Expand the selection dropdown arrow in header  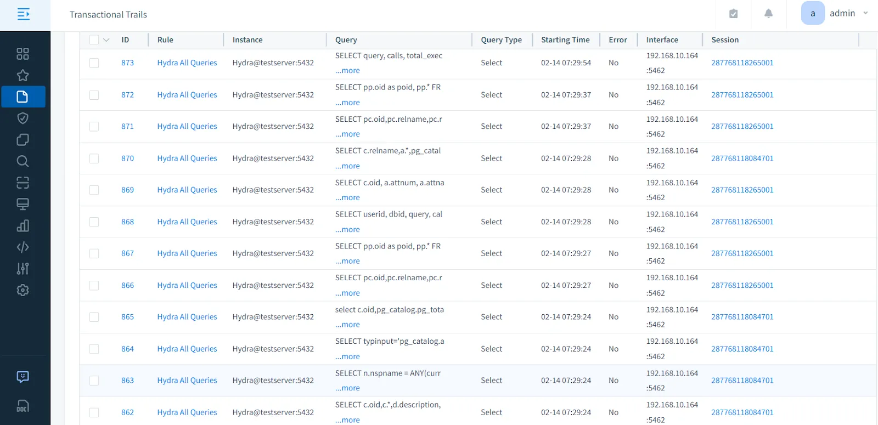pyautogui.click(x=106, y=40)
